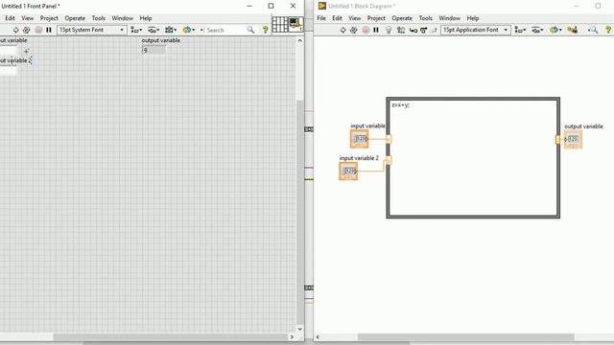Click the search magnifier in Block Diagram

point(594,30)
